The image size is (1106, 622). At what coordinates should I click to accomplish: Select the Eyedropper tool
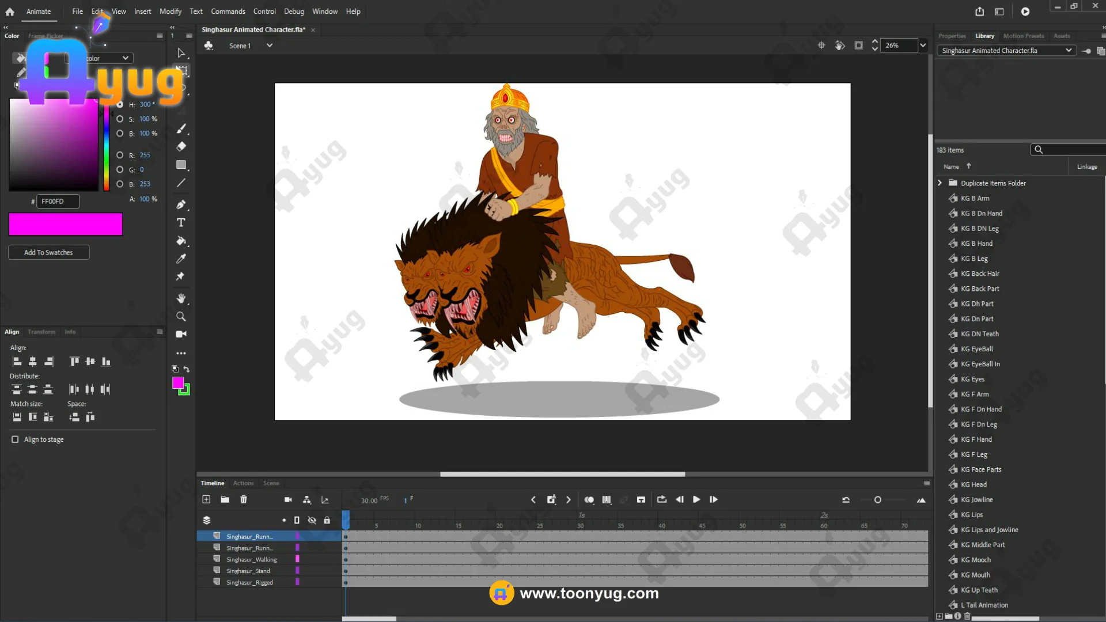(x=181, y=259)
